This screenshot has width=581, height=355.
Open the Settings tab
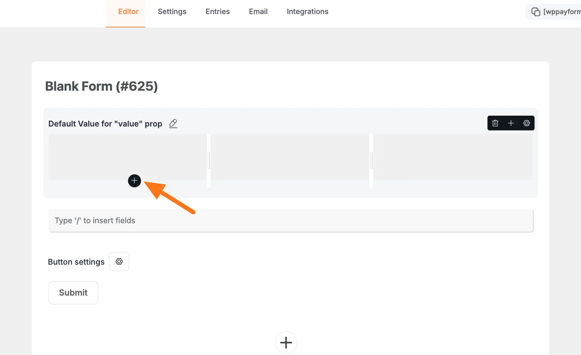(172, 12)
